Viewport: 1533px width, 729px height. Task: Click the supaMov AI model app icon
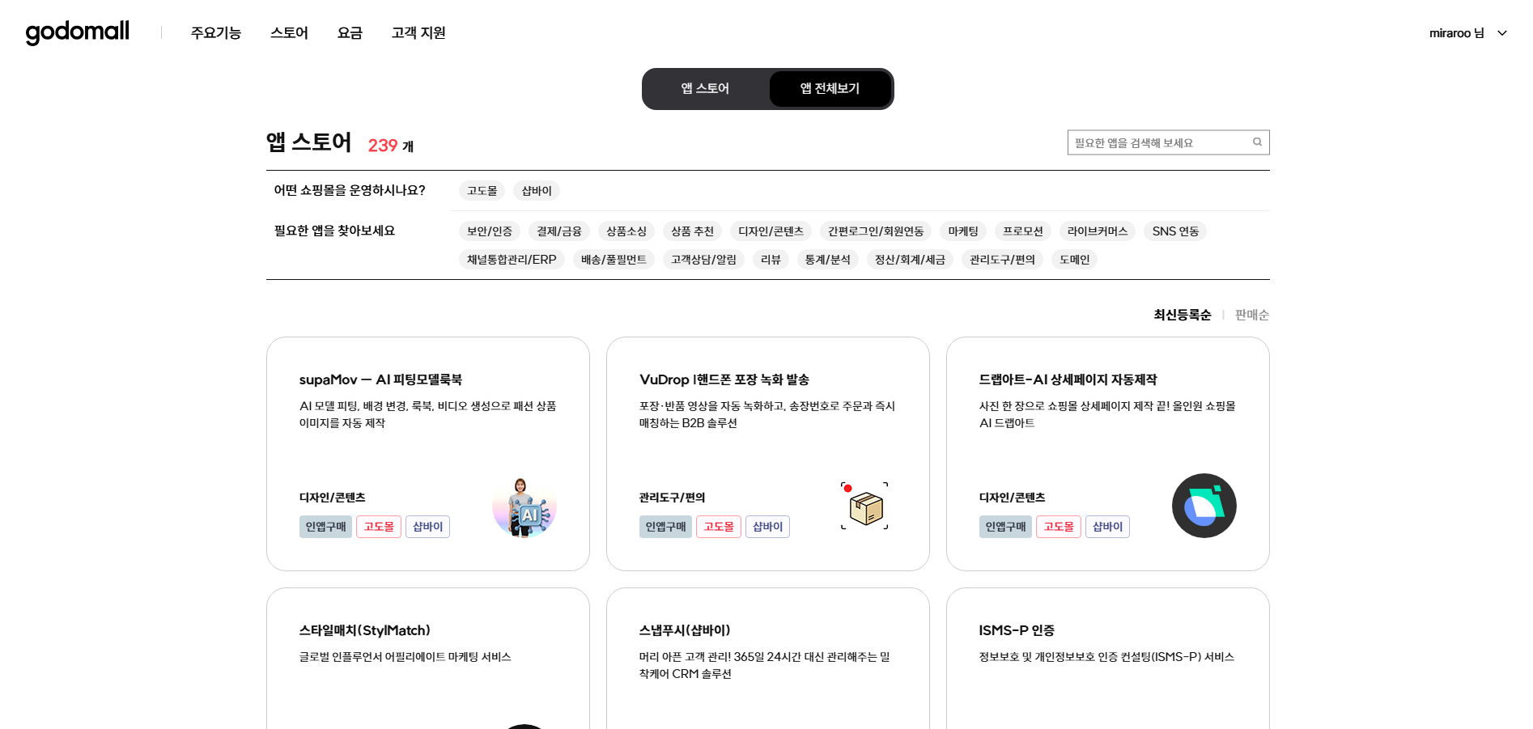pyautogui.click(x=524, y=506)
